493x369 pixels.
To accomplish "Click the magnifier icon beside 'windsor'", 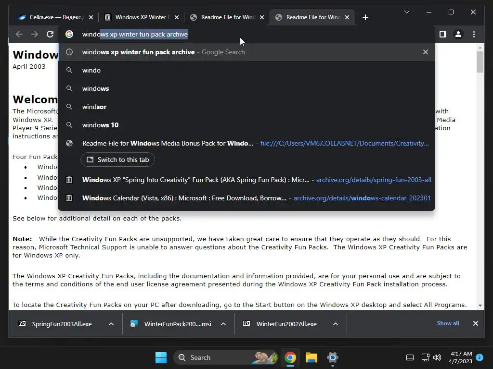I will coord(69,107).
